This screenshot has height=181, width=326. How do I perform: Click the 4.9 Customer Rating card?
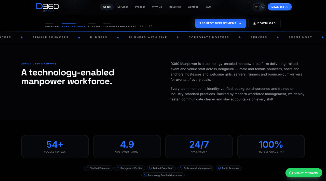click(x=127, y=147)
